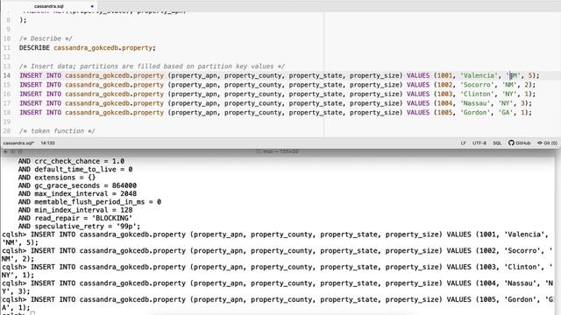561x315 pixels.
Task: Click terminal line 'AND default_time_to_live = 0'
Action: pos(75,169)
